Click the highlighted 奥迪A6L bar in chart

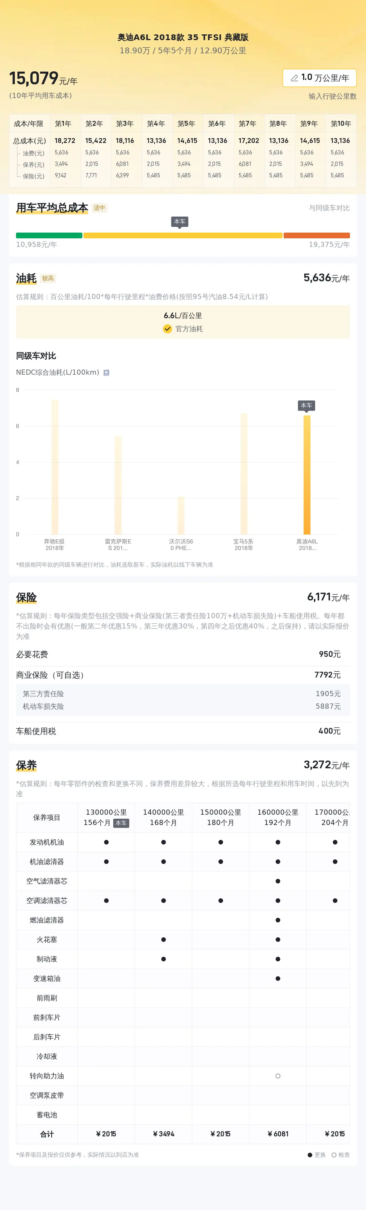tap(307, 475)
